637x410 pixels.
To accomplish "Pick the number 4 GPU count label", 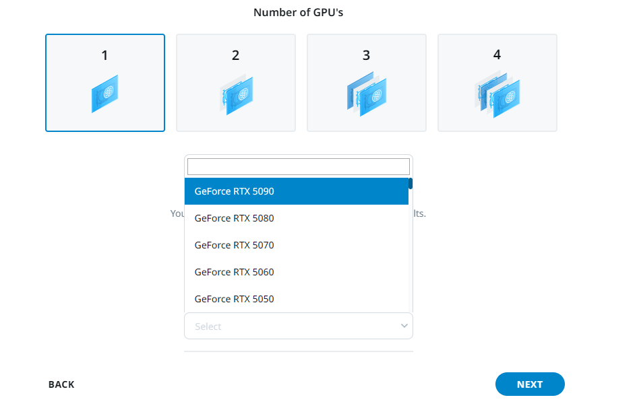I will 497,55.
